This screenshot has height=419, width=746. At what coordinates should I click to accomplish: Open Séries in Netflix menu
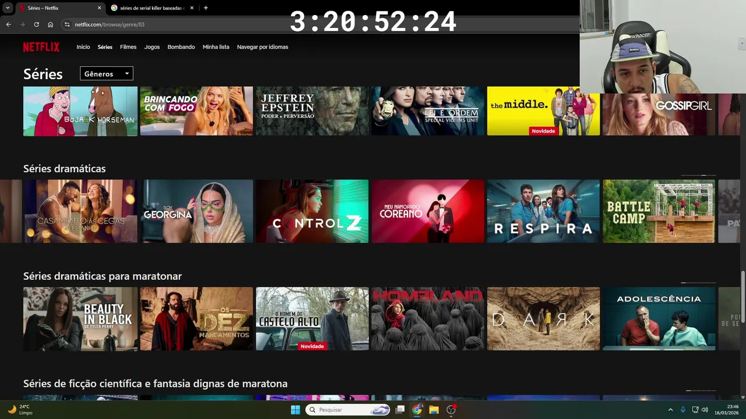tap(105, 47)
